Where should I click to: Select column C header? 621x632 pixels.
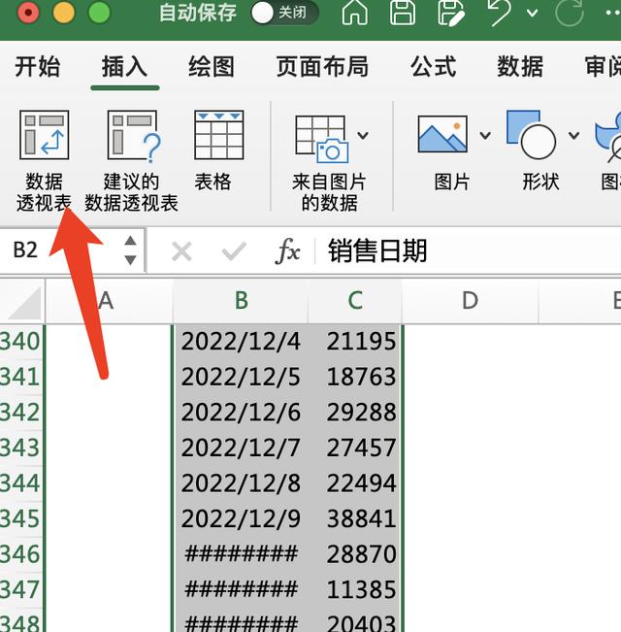pos(355,301)
